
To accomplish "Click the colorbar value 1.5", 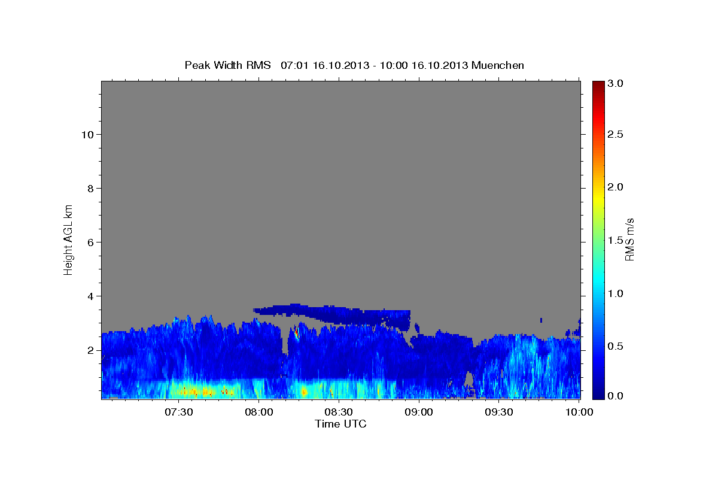I will pos(617,240).
